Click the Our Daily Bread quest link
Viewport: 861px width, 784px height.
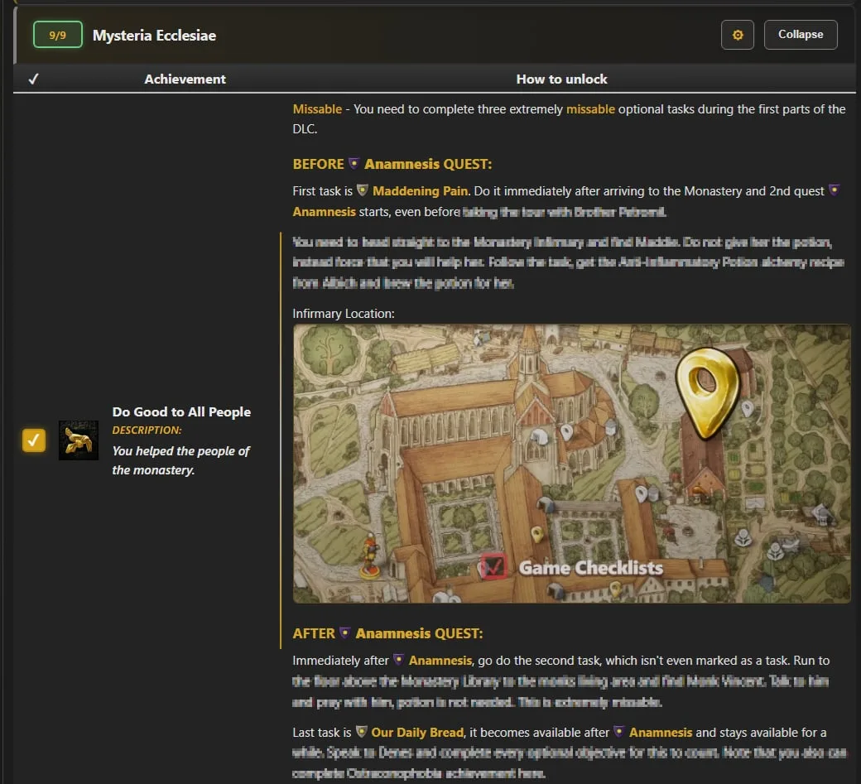tap(416, 733)
